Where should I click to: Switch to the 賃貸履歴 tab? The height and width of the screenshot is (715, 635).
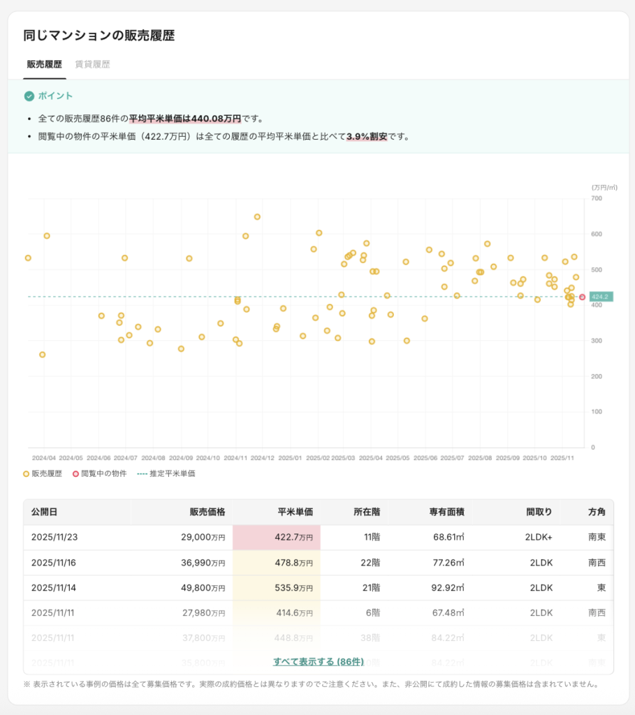[92, 64]
